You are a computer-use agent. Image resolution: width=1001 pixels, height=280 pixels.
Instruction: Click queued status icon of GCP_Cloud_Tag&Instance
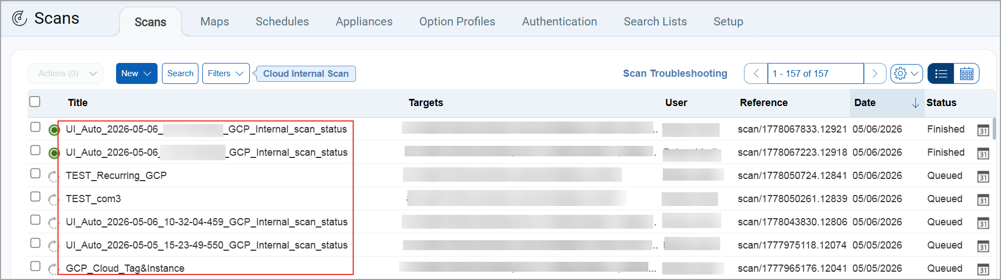pos(53,270)
